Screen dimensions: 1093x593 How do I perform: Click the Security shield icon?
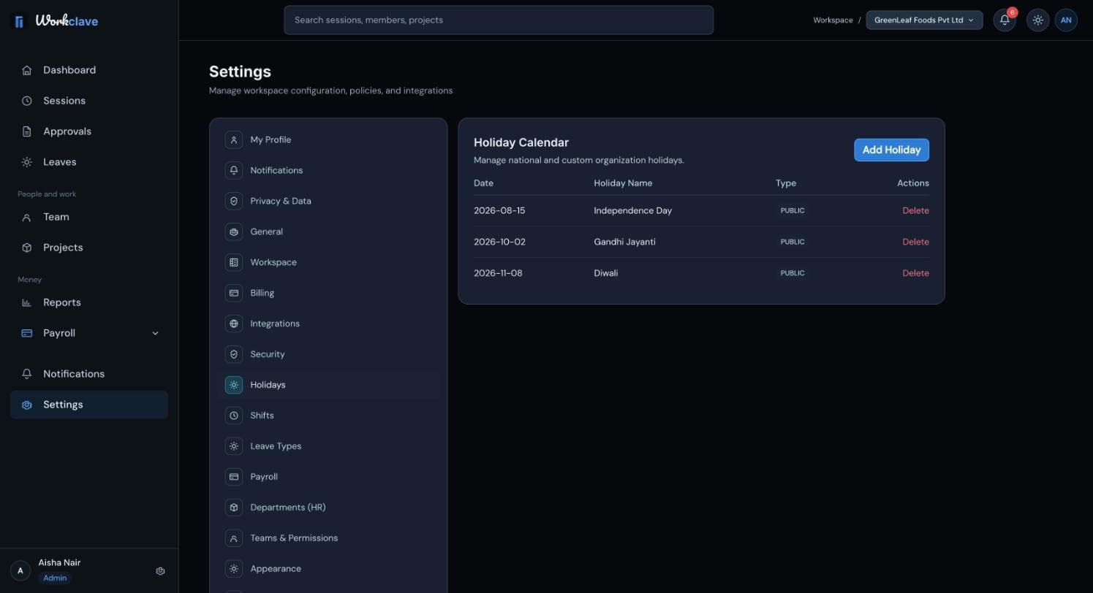(234, 354)
